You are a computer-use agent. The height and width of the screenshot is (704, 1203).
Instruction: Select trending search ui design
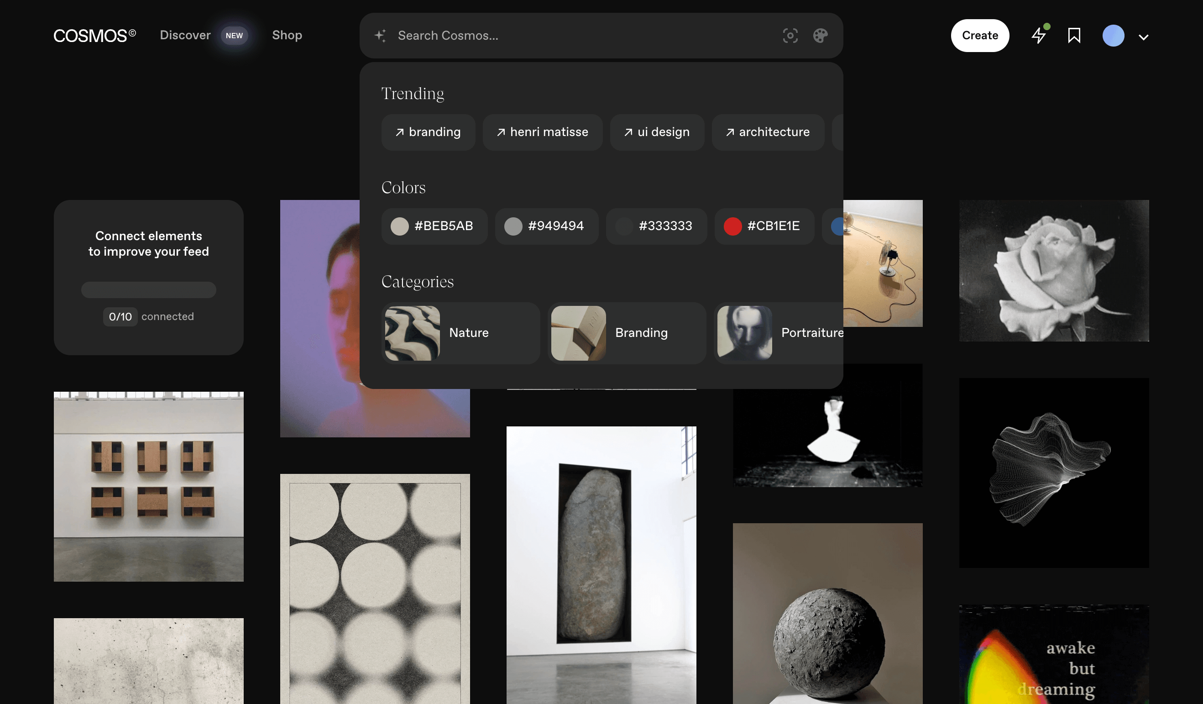[657, 132]
